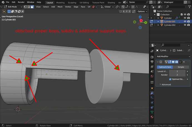Collapse the Collection tree item

[x=155, y=14]
